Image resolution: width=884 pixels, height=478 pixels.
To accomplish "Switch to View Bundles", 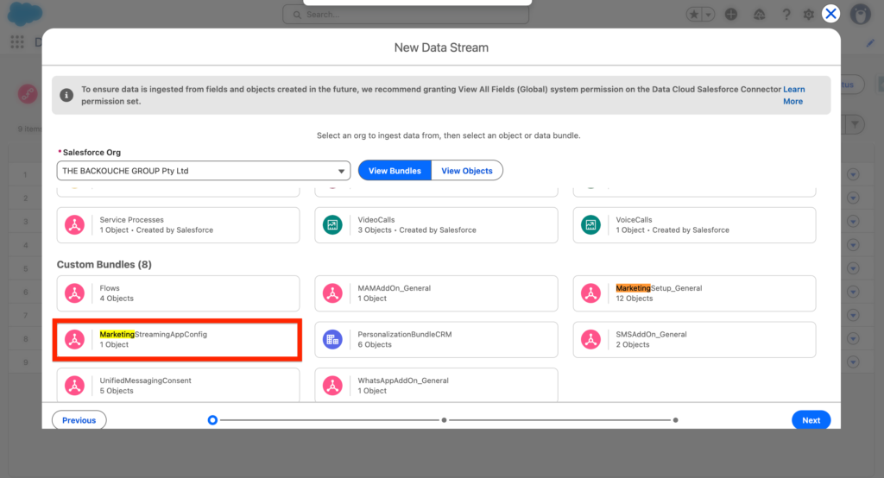I will 395,171.
